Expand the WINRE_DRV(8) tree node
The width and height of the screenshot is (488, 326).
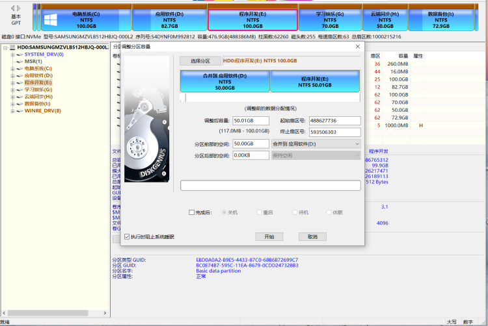point(13,111)
